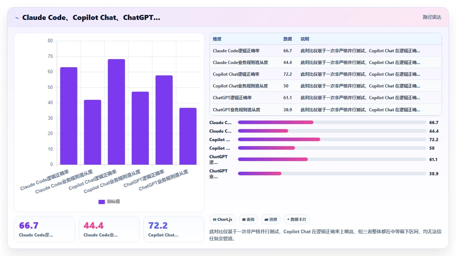456x256 pixels.
Task: Click table value 72.2 in 数据 column
Action: click(287, 74)
